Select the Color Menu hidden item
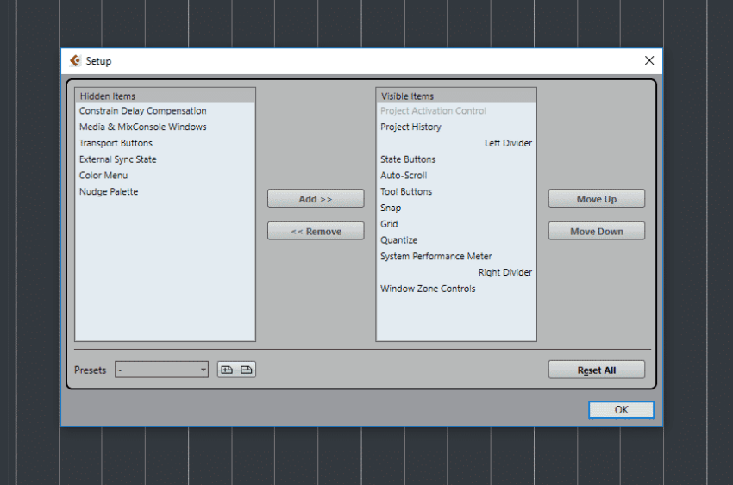The image size is (733, 485). 103,176
